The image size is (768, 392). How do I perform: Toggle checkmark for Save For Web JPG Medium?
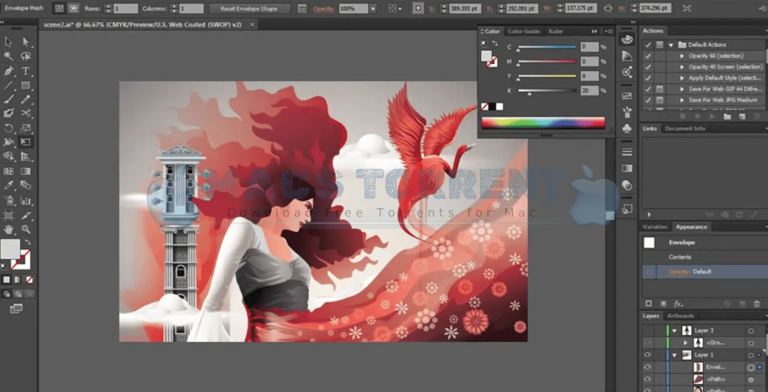tap(648, 100)
